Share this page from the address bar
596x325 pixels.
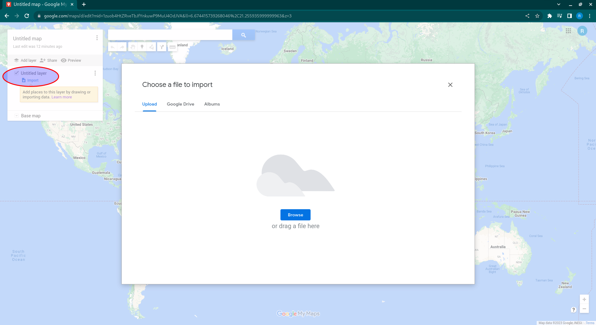tap(527, 16)
